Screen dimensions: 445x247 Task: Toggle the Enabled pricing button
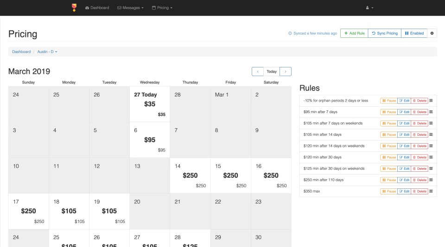click(414, 33)
